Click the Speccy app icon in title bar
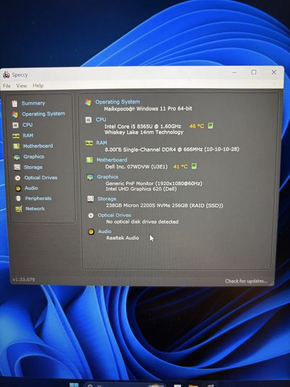 click(x=7, y=75)
